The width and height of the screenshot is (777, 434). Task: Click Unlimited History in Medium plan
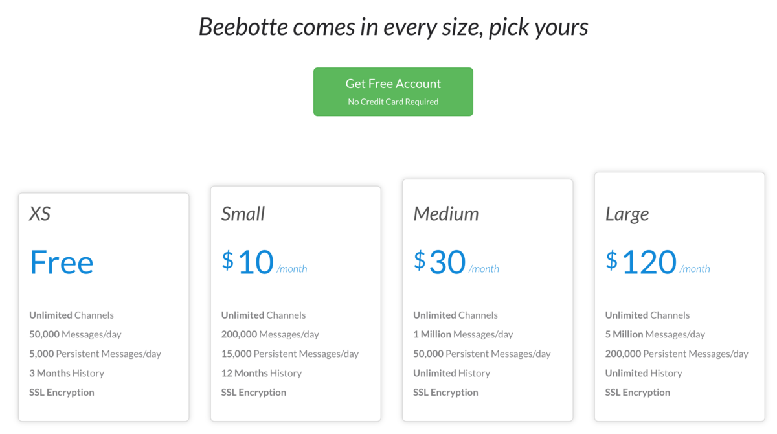(x=451, y=373)
